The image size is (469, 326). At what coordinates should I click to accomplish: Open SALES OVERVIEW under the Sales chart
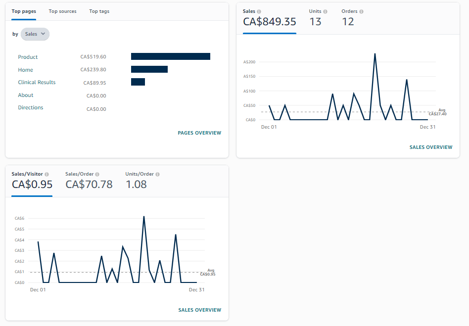[x=431, y=147]
